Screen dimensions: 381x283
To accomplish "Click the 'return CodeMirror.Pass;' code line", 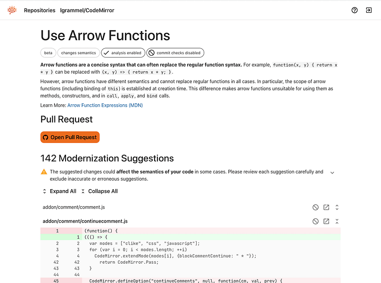I will (190, 262).
